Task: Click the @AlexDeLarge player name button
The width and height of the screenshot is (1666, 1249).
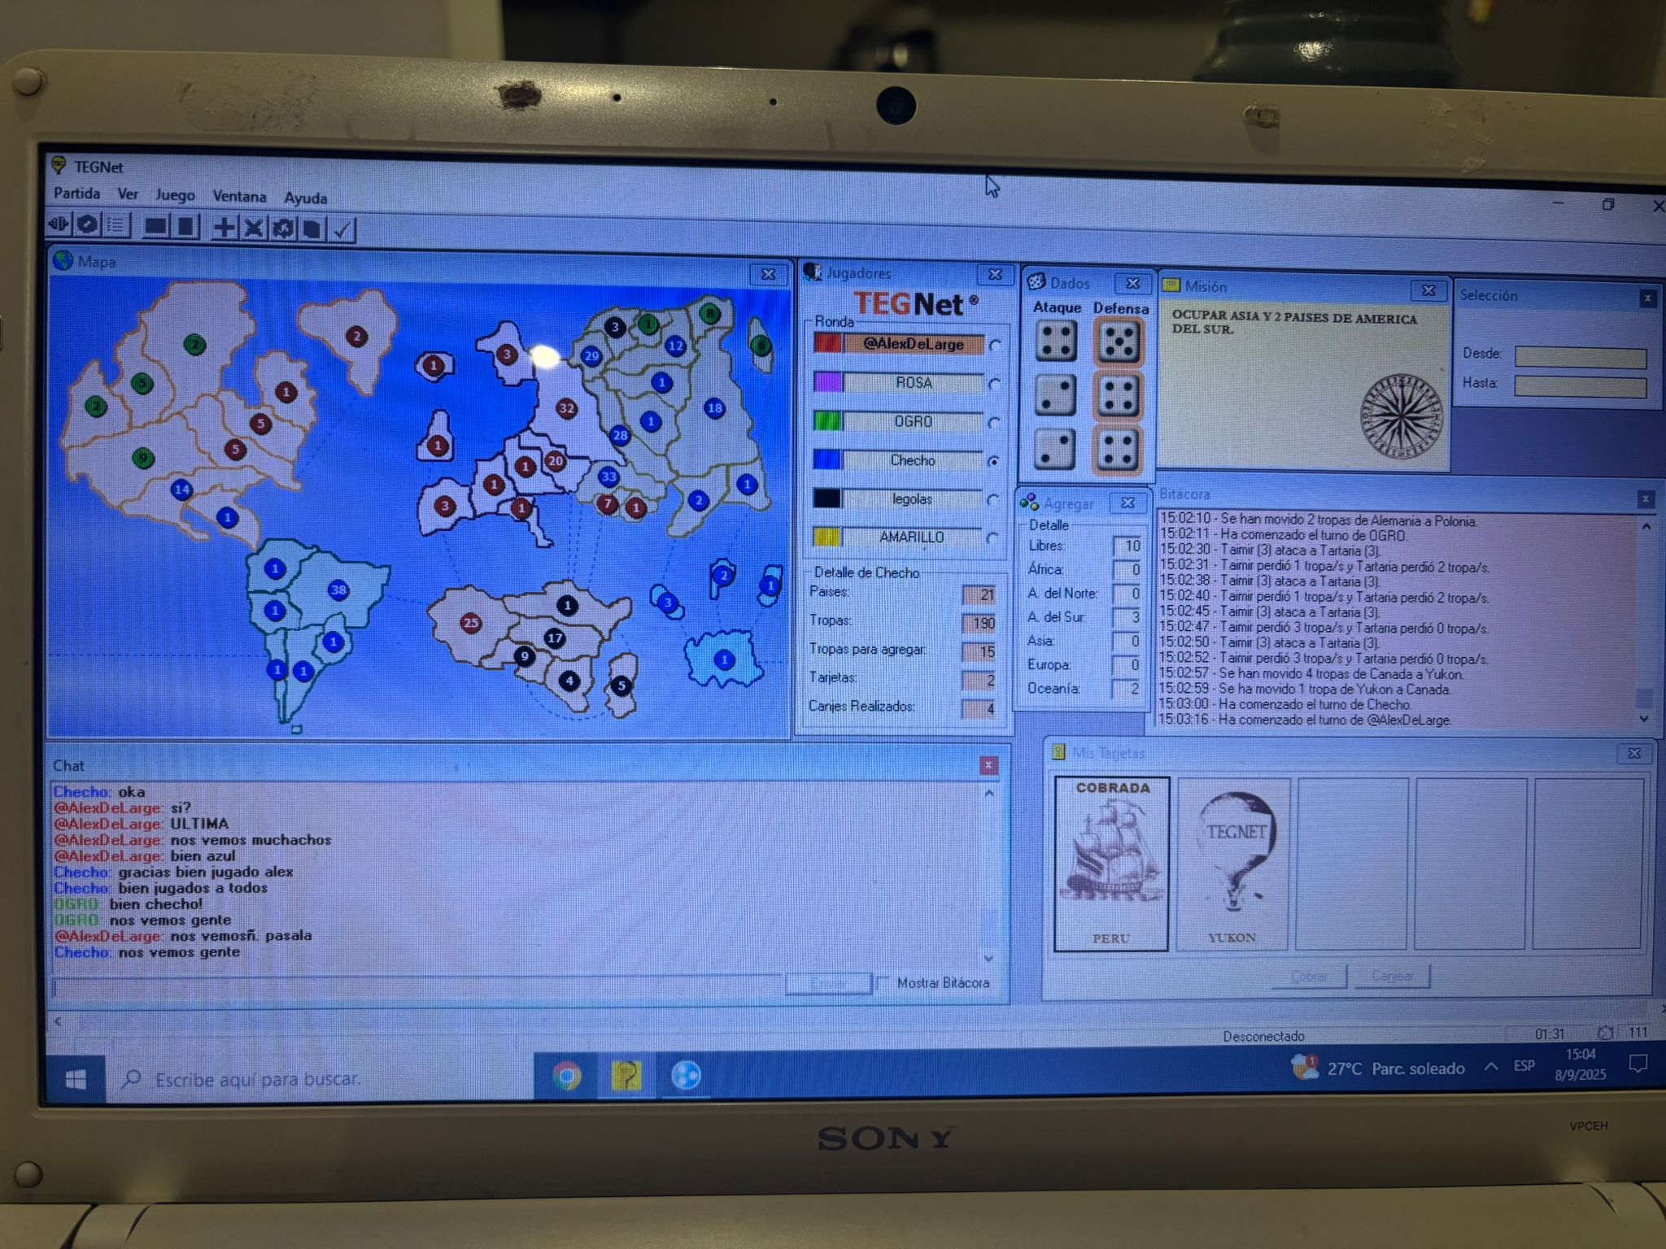Action: point(913,343)
